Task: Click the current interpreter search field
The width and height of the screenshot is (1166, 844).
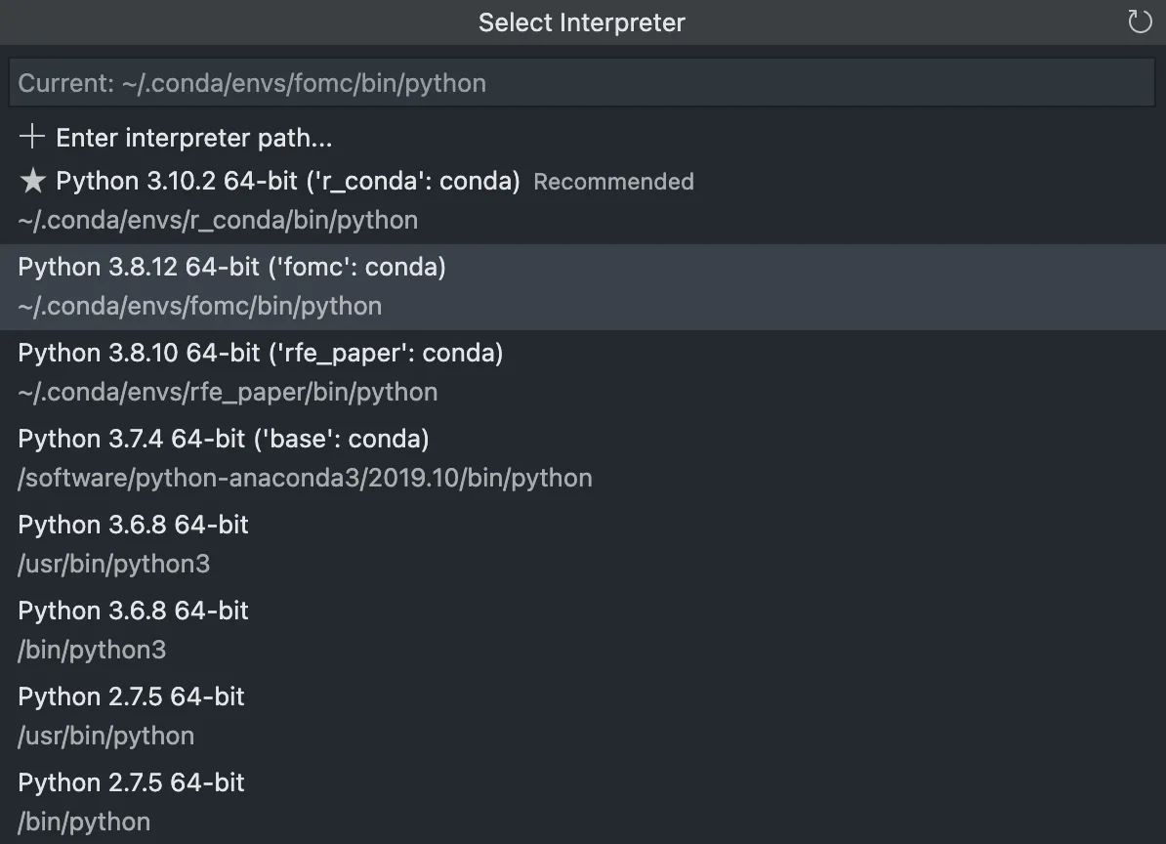Action: [581, 82]
